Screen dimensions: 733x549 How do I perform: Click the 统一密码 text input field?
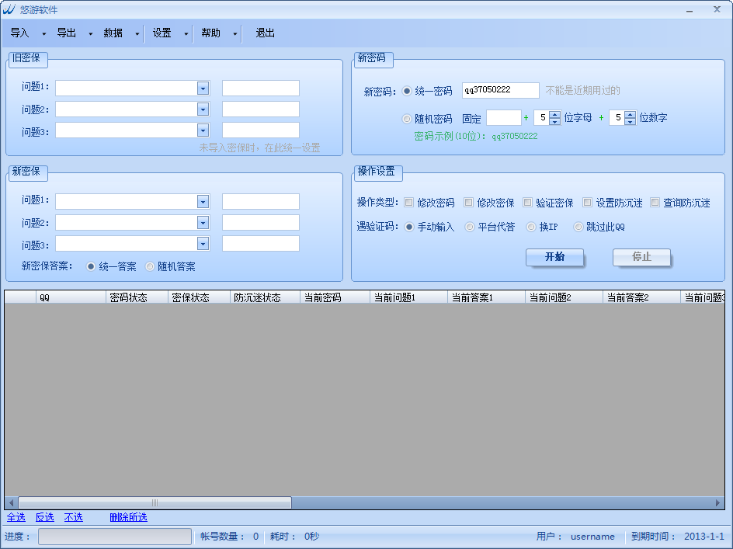click(x=500, y=91)
